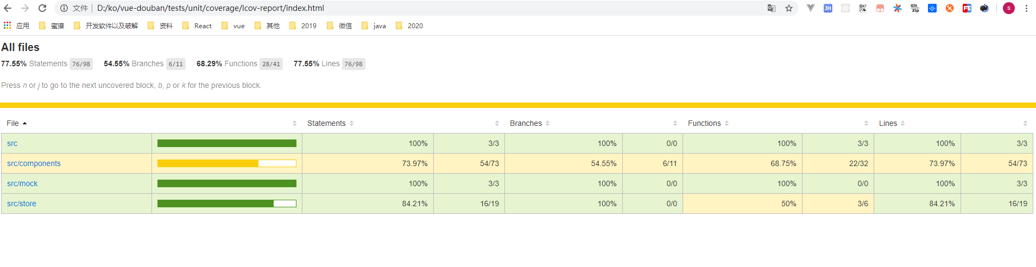
Task: Click the 54.55% branches cell in table
Action: click(x=564, y=163)
